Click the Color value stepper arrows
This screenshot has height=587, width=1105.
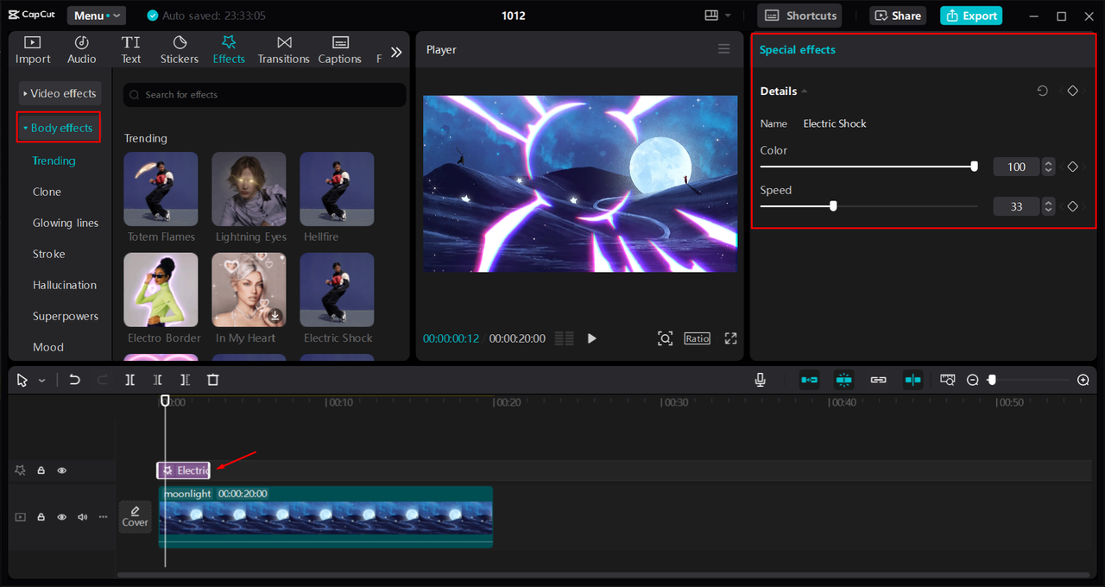point(1048,167)
